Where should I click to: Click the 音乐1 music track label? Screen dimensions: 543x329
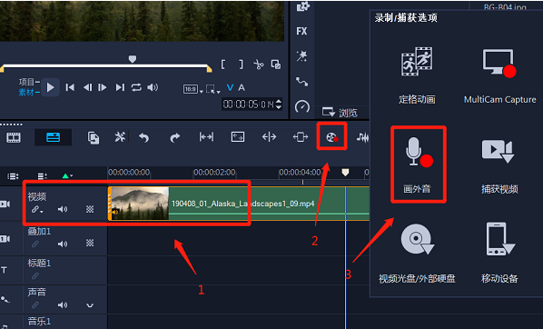39,322
